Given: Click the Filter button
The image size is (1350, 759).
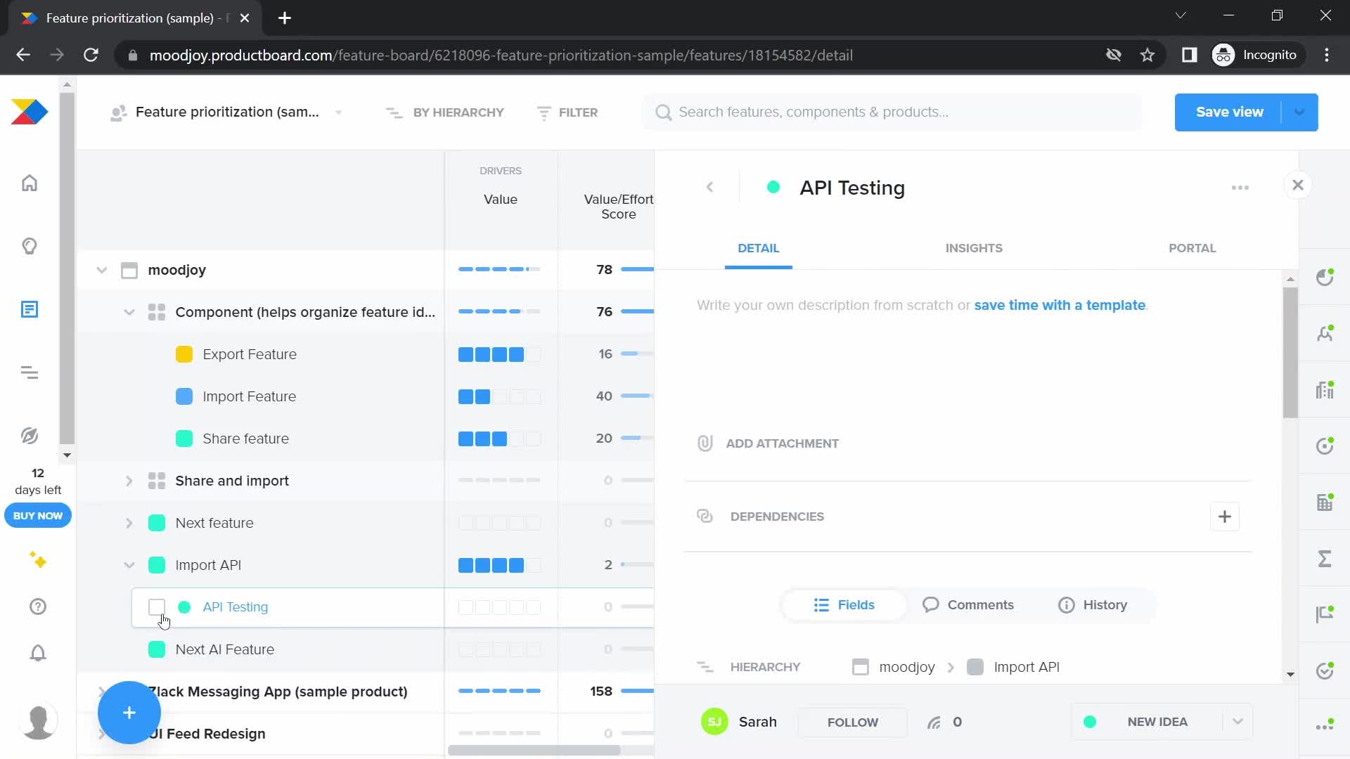Looking at the screenshot, I should 567,112.
